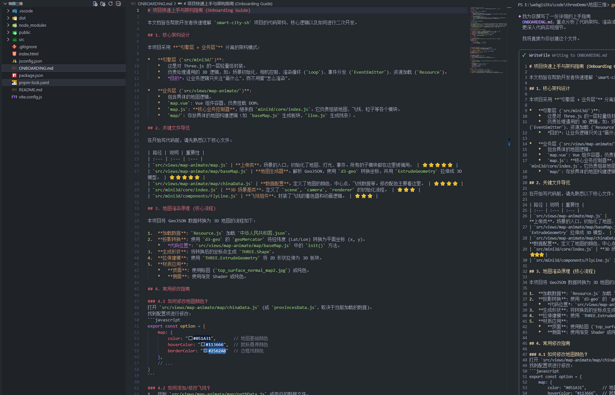615x395 pixels.
Task: Click the abc symbol icon in breadcrumb
Action: (180, 4)
